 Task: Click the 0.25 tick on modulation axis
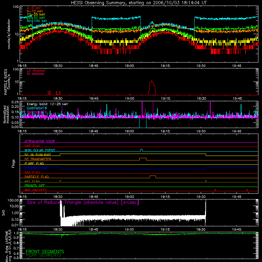click(x=15, y=102)
